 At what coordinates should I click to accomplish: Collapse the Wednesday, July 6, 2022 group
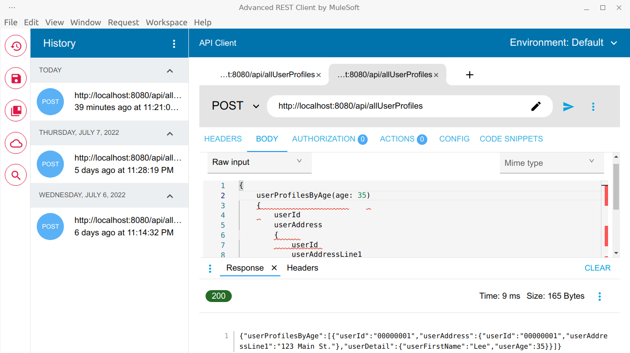click(170, 196)
